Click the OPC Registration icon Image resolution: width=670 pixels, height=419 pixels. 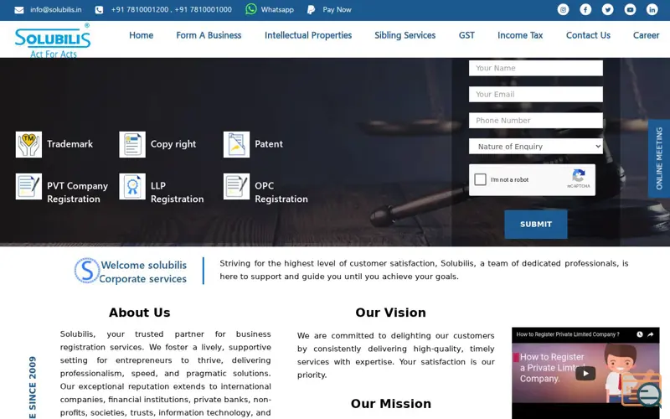click(236, 186)
